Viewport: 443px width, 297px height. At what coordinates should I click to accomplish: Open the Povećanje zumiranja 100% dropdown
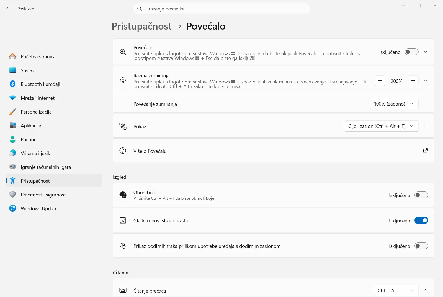pos(394,104)
